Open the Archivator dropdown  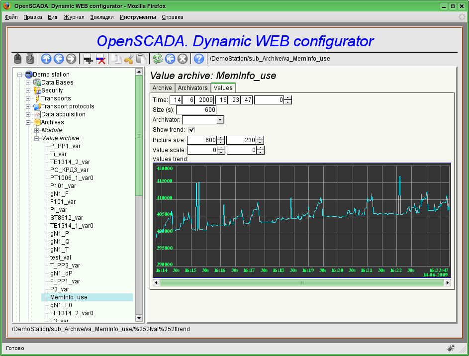220,120
